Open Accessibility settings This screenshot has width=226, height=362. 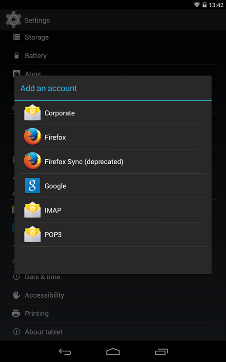pos(113,295)
